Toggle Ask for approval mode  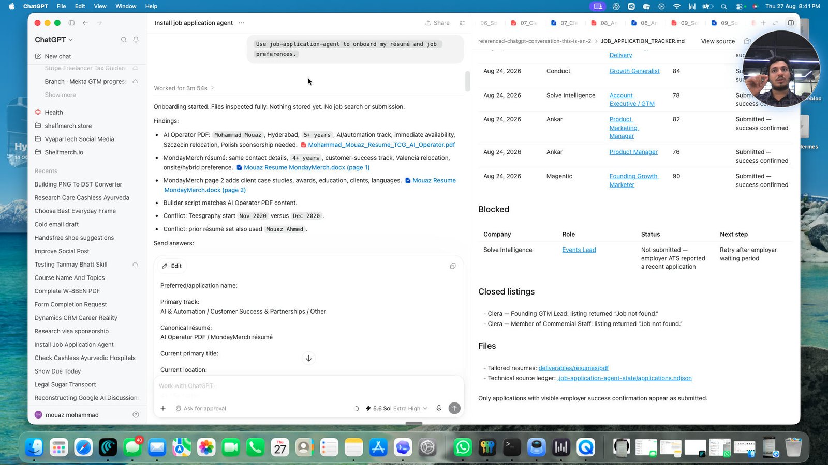pyautogui.click(x=201, y=408)
